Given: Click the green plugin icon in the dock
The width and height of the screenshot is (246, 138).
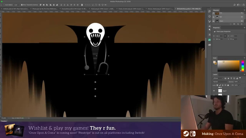Looking at the screenshot, I should 209,40.
